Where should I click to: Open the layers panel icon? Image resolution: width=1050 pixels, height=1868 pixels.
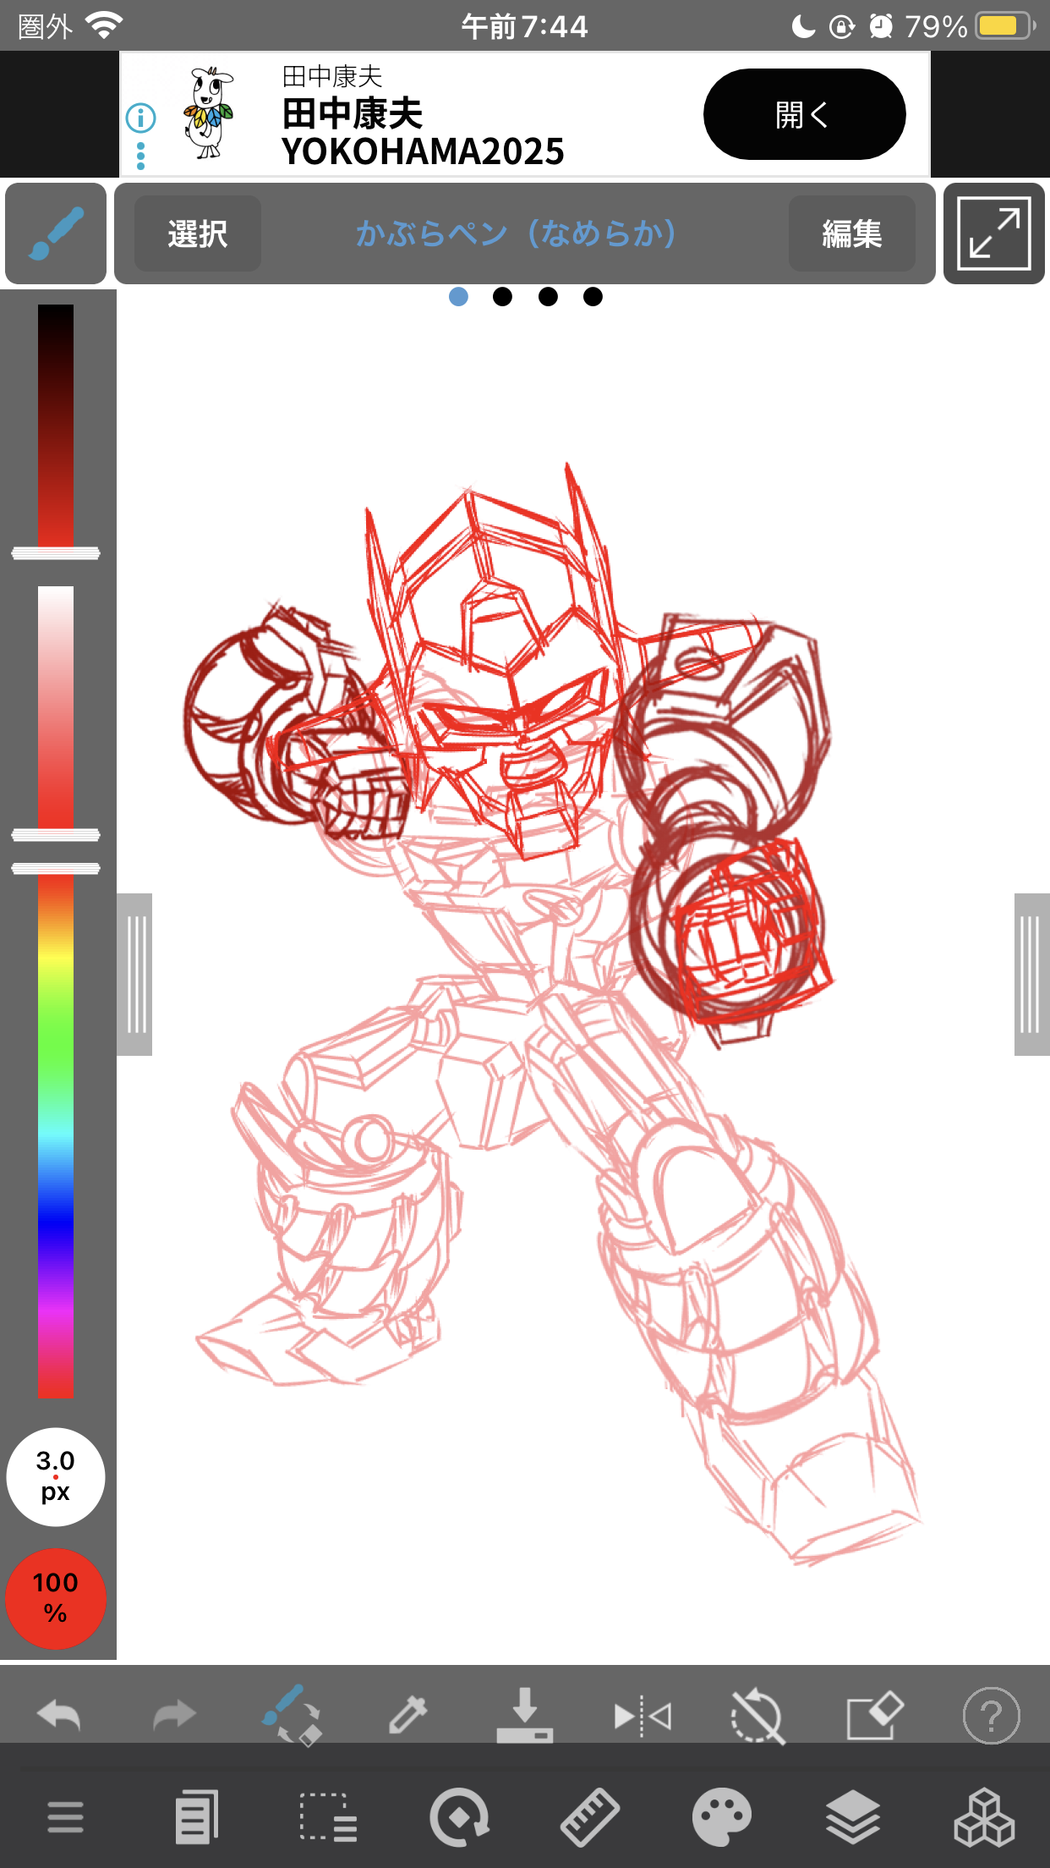(x=853, y=1817)
